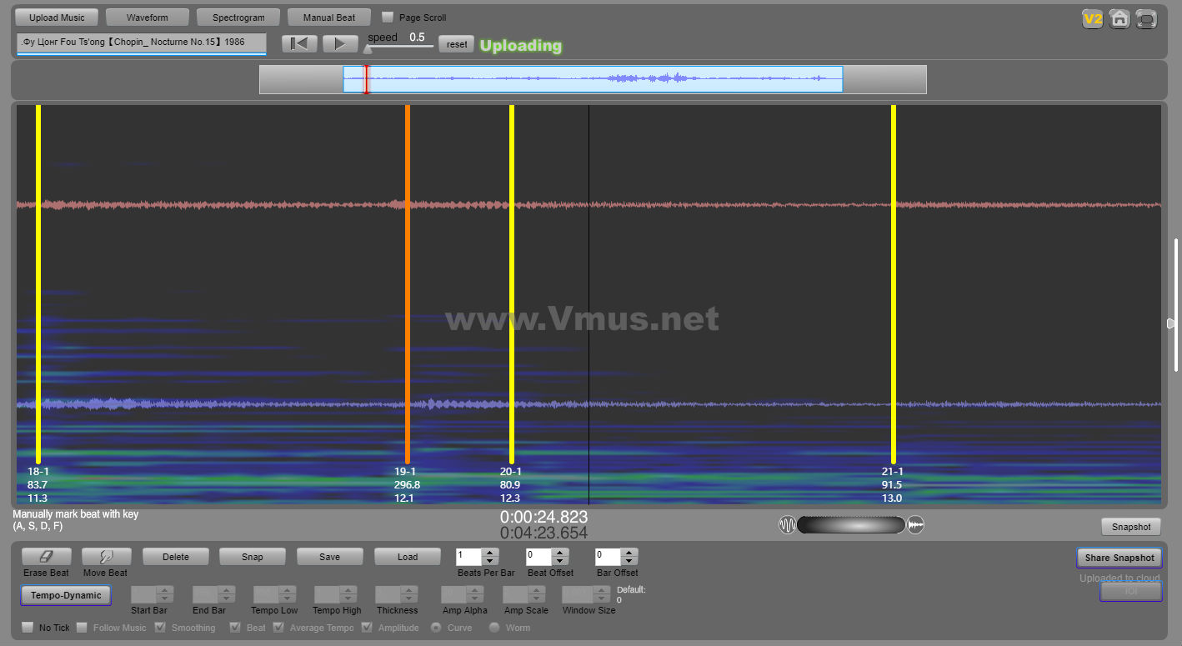
Task: Click the yellow V2 version icon
Action: 1092,19
